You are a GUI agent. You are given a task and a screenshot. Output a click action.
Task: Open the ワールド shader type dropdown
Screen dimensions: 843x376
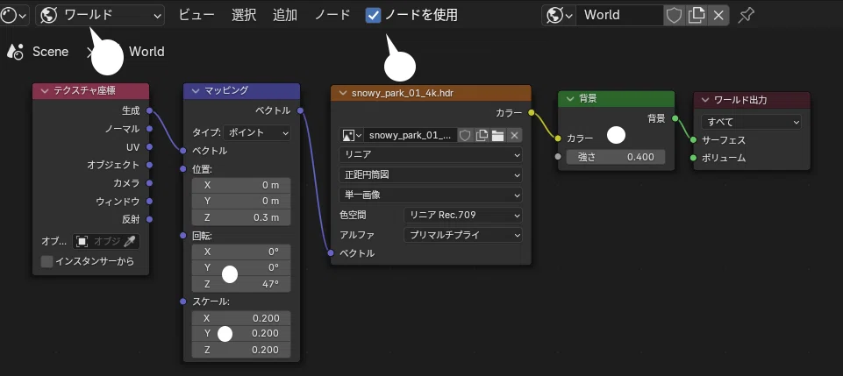click(x=100, y=16)
